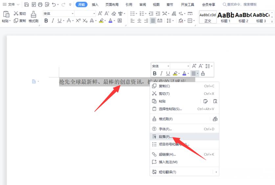
Task: Open line spacing dropdown in mini toolbar
Action: (x=209, y=66)
